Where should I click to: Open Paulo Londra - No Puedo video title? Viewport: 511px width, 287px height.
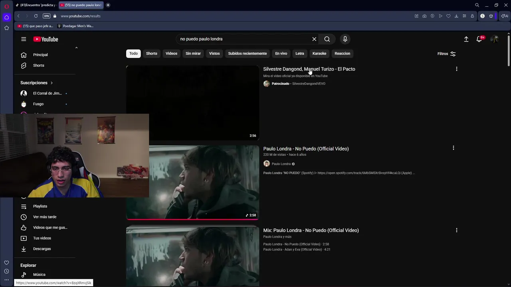(x=306, y=149)
